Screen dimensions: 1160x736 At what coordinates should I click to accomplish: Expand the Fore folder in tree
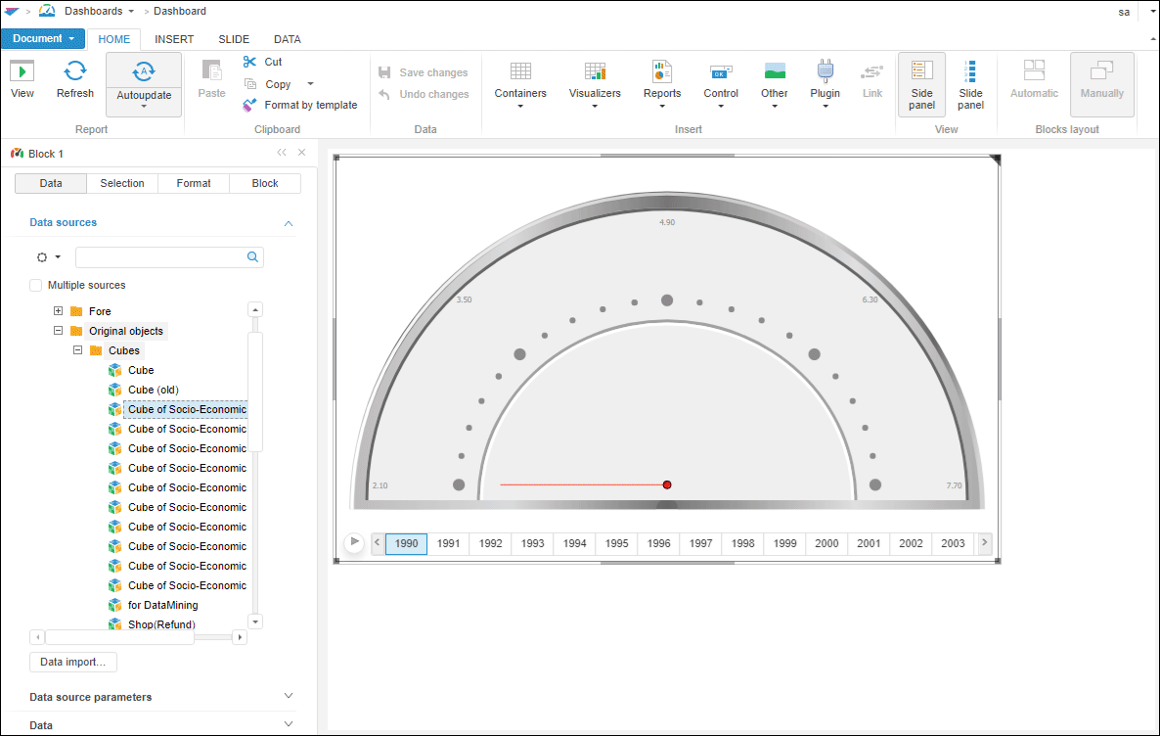click(59, 311)
